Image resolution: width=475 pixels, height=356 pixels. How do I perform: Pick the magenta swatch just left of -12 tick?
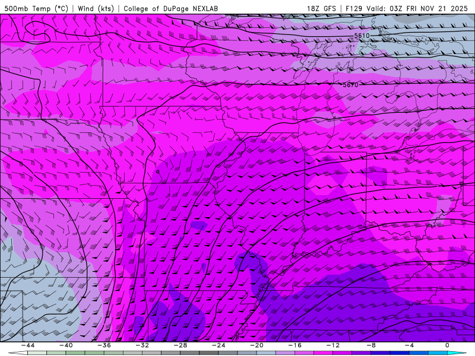pyautogui.click(x=323, y=352)
